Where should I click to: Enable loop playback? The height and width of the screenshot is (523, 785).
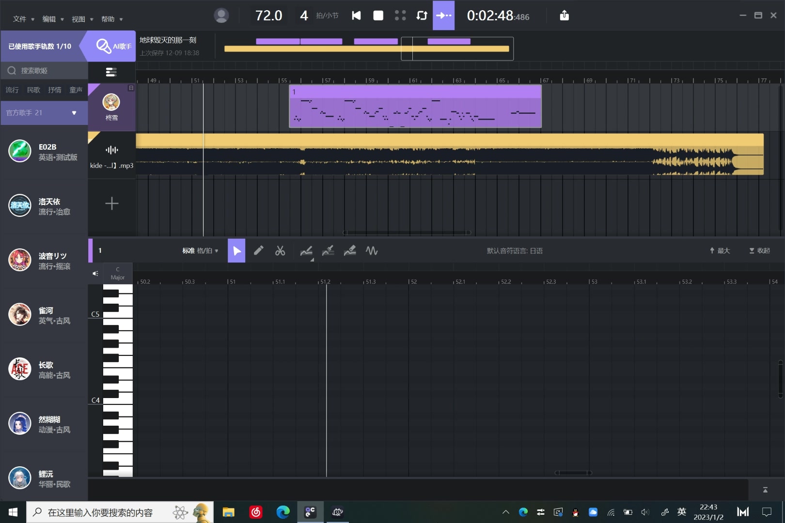[421, 15]
